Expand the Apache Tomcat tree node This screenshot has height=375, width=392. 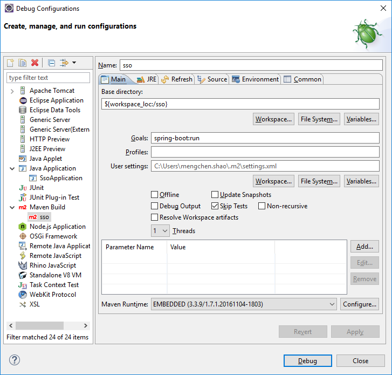12,91
